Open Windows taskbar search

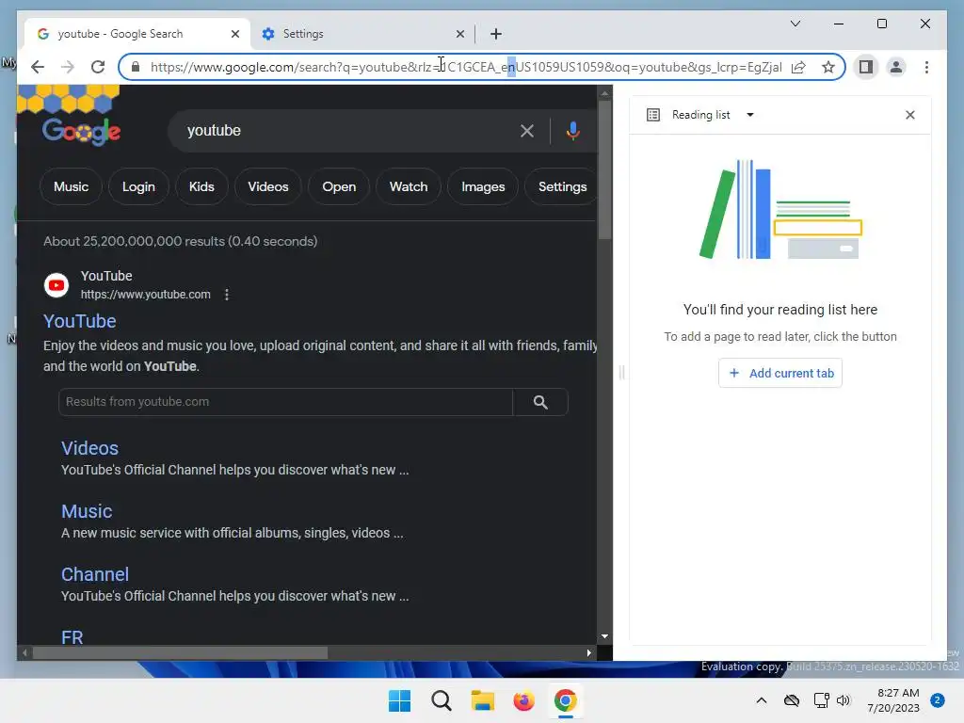[441, 700]
